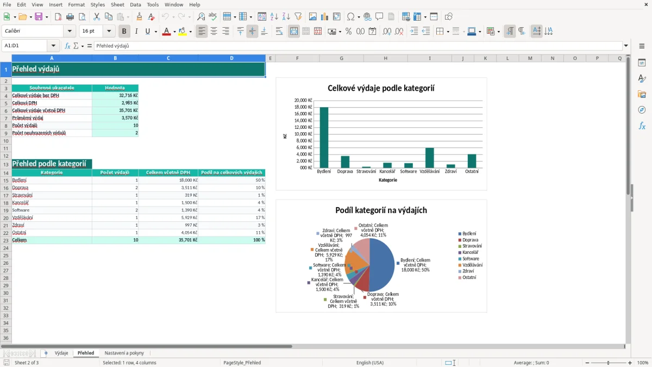Toggle Italic formatting
Image resolution: width=652 pixels, height=367 pixels.
pos(136,32)
